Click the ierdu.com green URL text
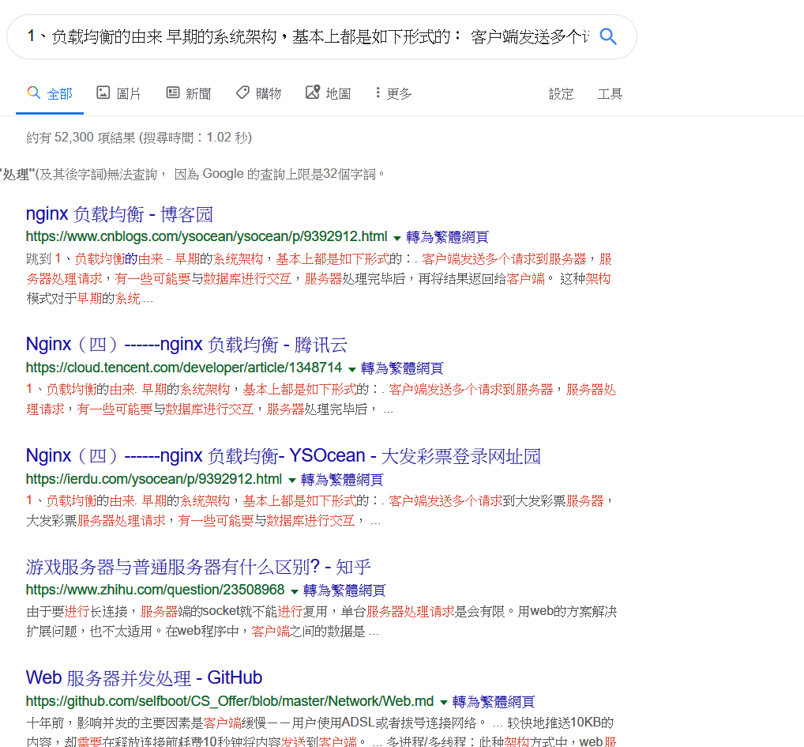804x747 pixels. [x=154, y=479]
